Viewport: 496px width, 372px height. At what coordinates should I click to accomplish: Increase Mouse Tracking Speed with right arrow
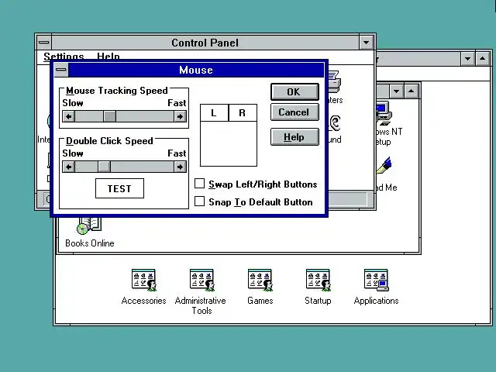180,117
